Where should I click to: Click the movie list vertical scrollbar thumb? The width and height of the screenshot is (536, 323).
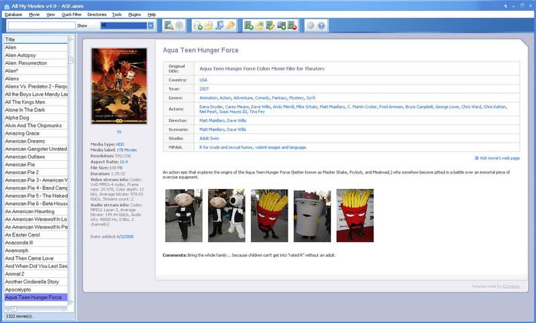coord(70,60)
